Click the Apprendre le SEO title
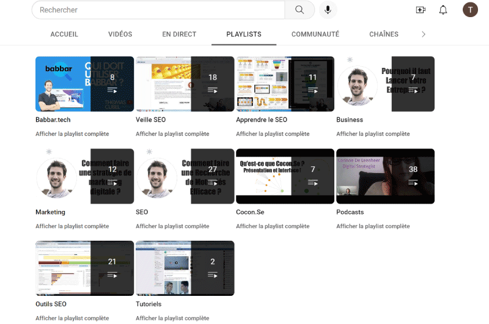Image resolution: width=489 pixels, height=324 pixels. click(x=262, y=120)
